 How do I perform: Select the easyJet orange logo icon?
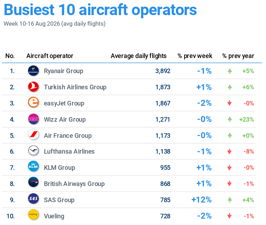33,102
